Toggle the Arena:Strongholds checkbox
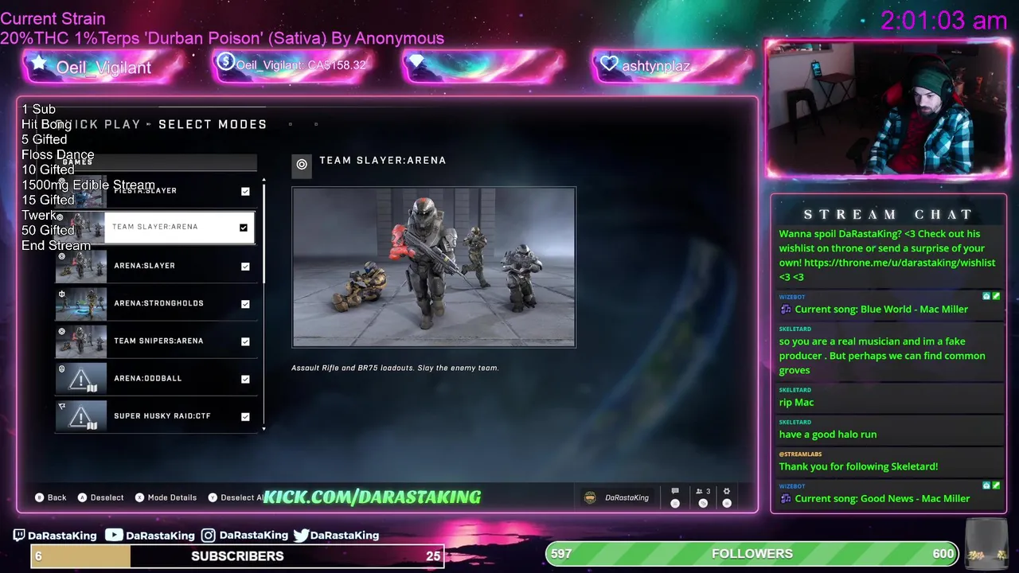This screenshot has height=573, width=1019. pos(245,304)
